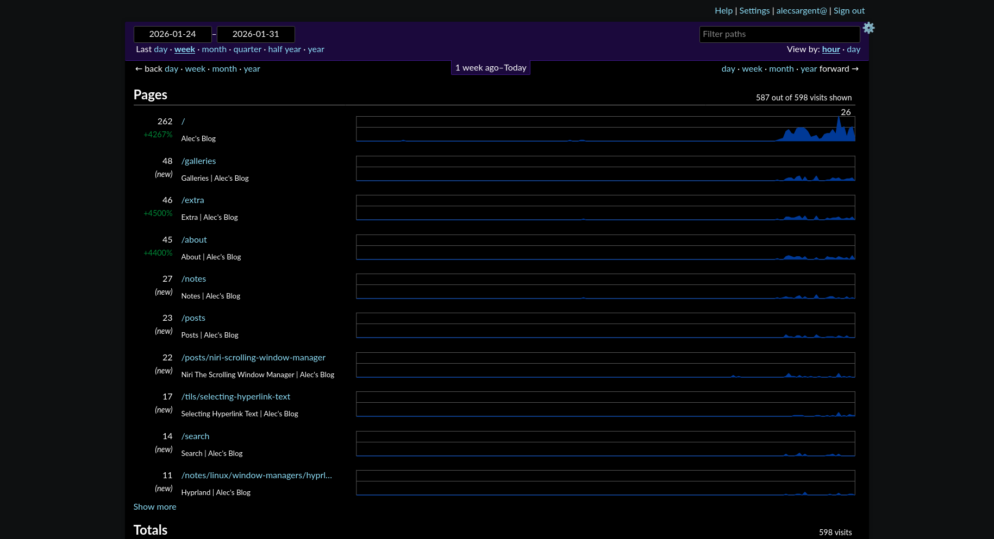Switch view to day granularity
This screenshot has width=994, height=539.
[853, 49]
